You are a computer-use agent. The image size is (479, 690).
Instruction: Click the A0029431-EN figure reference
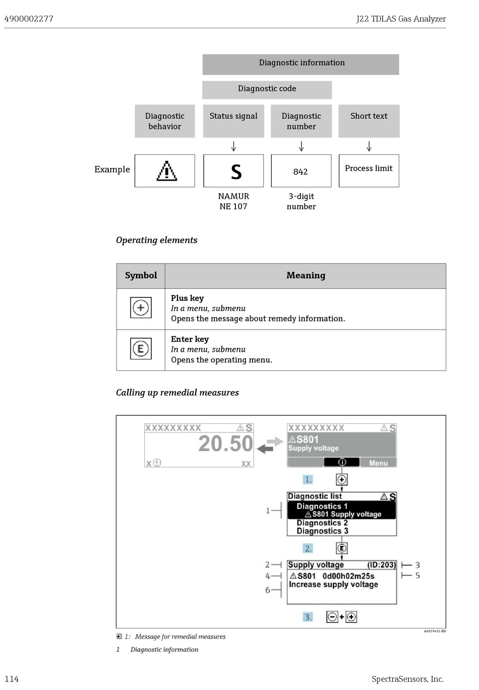point(435,631)
